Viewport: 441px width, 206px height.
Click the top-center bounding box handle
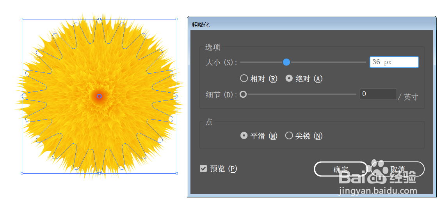coord(99,19)
